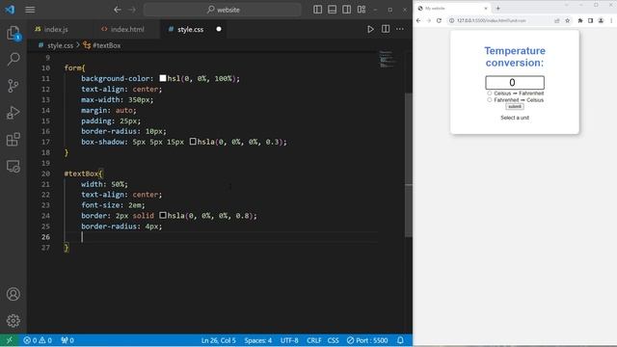The image size is (617, 347).
Task: Open the Remote Explorer view
Action: (13, 166)
